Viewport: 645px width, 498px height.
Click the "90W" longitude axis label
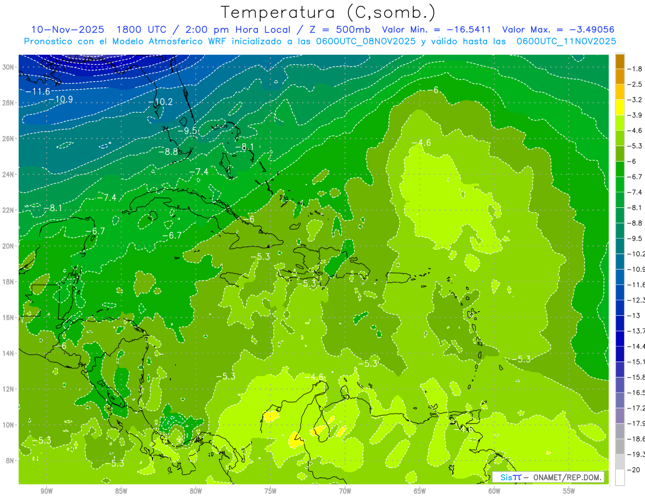(x=47, y=492)
